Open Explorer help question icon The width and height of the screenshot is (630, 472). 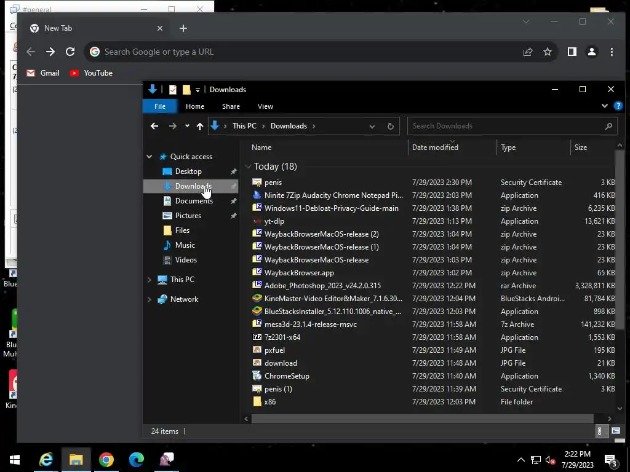[618, 106]
